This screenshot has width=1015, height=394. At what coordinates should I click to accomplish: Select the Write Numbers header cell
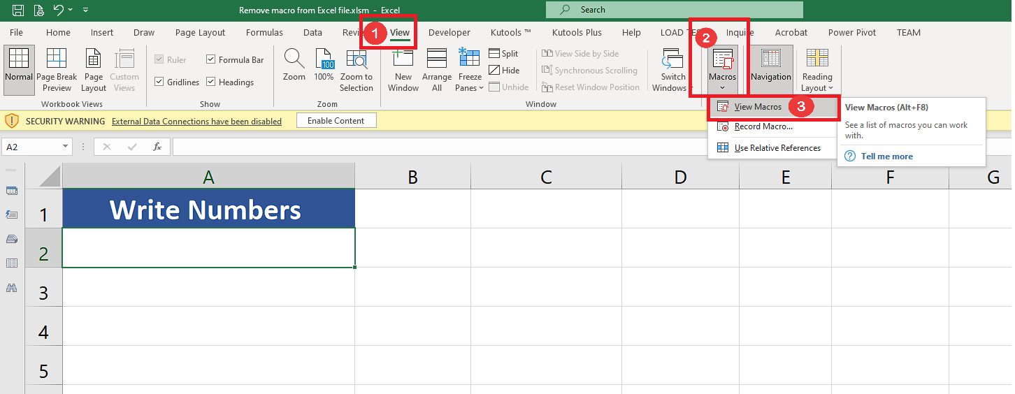point(208,209)
